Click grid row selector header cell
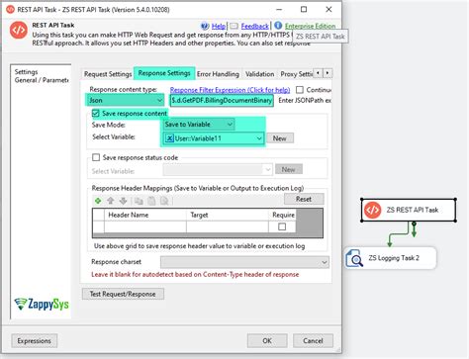The height and width of the screenshot is (359, 469). 98,215
